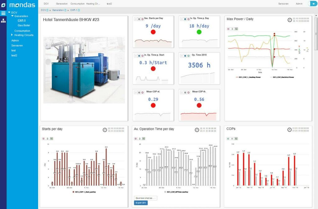Click the list icon on Max. Starts per Day tile
This screenshot has width=318, height=209.
point(136,19)
